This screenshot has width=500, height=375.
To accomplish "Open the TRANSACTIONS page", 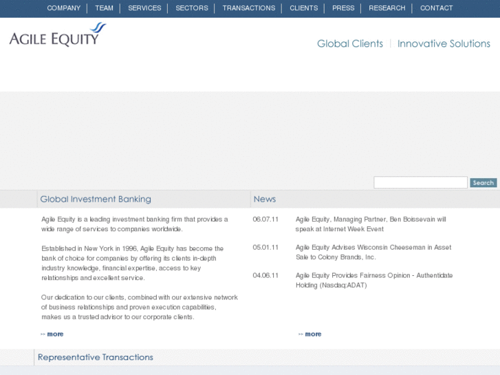I will tap(249, 8).
